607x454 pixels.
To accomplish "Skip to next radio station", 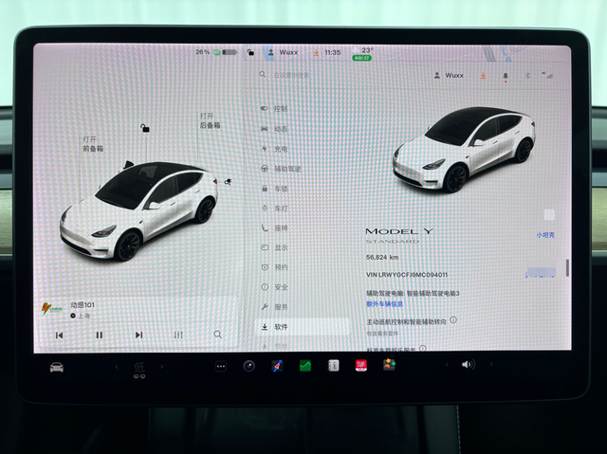I will click(x=139, y=335).
